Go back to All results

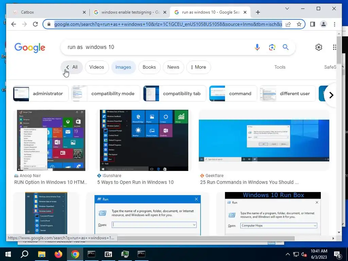[x=72, y=67]
